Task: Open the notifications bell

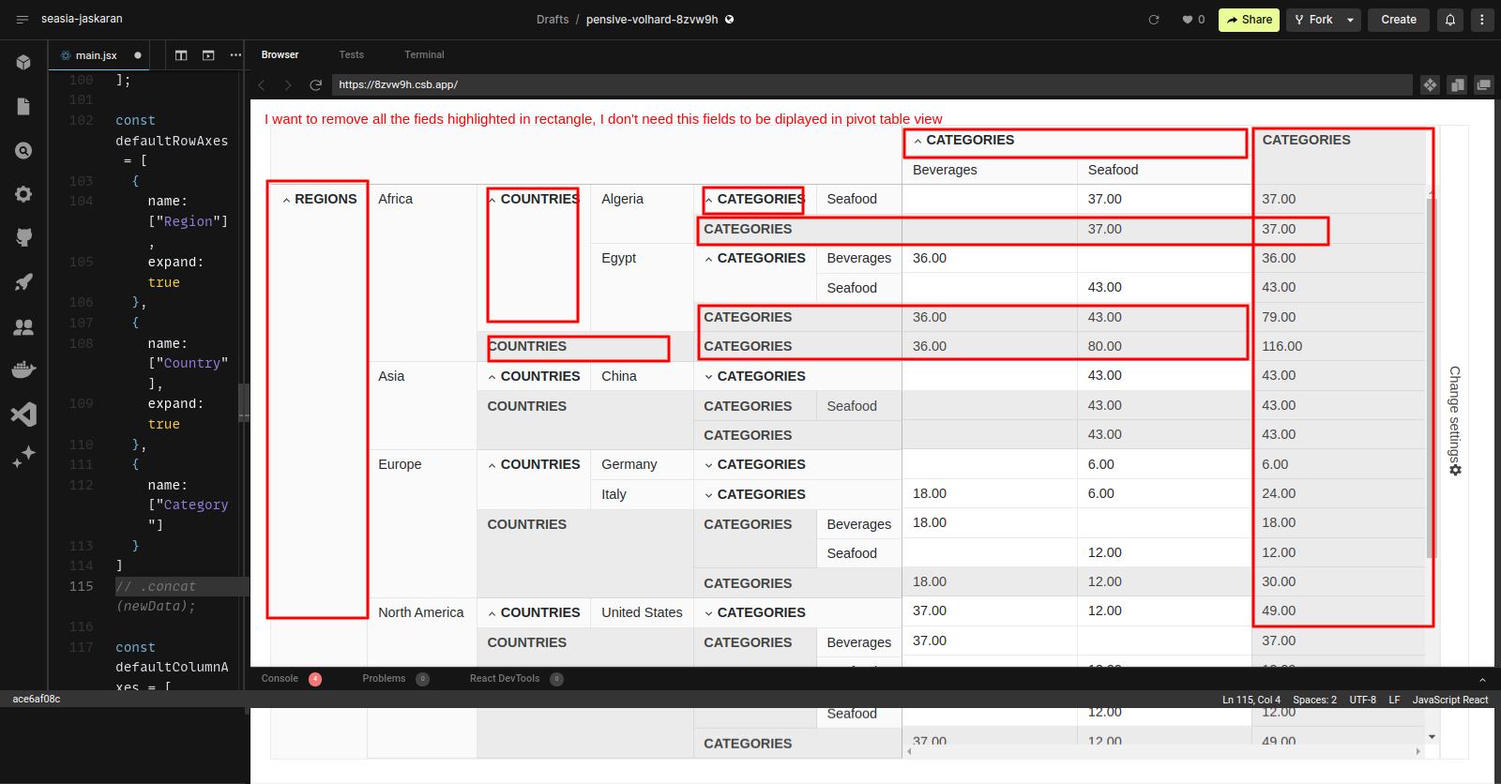Action: (1449, 20)
